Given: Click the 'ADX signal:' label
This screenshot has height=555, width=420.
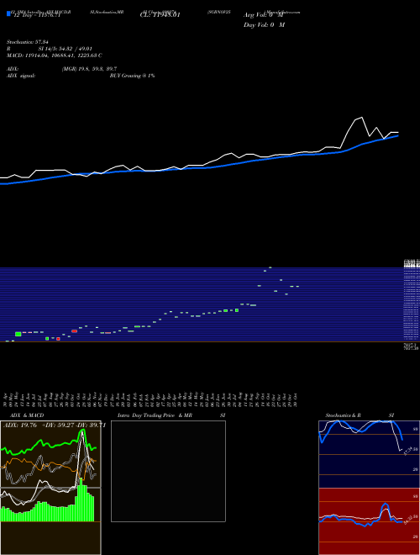Looking at the screenshot, I should click(21, 76).
